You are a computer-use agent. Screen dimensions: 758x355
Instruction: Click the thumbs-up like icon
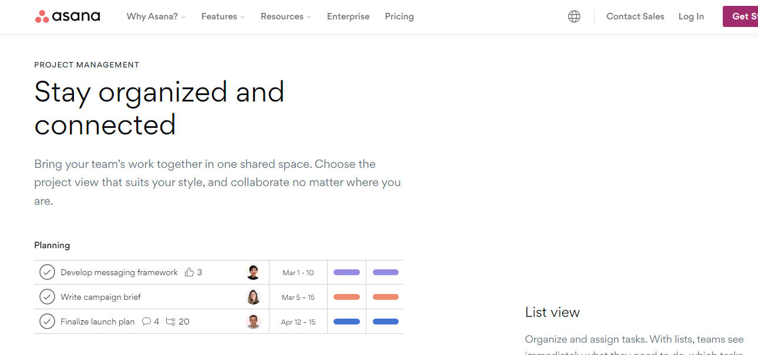pos(189,272)
